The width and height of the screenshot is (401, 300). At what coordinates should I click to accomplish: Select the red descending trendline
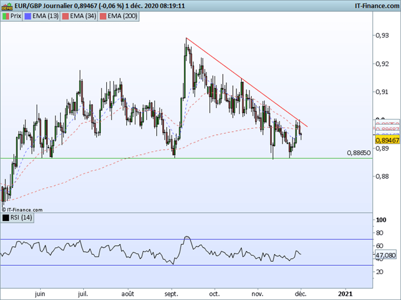(246, 82)
